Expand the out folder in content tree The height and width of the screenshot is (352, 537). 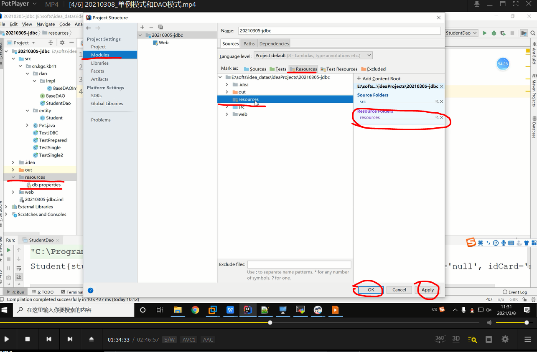tap(227, 92)
